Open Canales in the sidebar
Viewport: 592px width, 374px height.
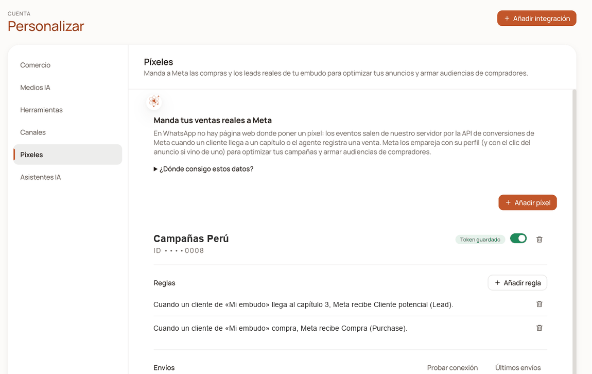point(67,132)
